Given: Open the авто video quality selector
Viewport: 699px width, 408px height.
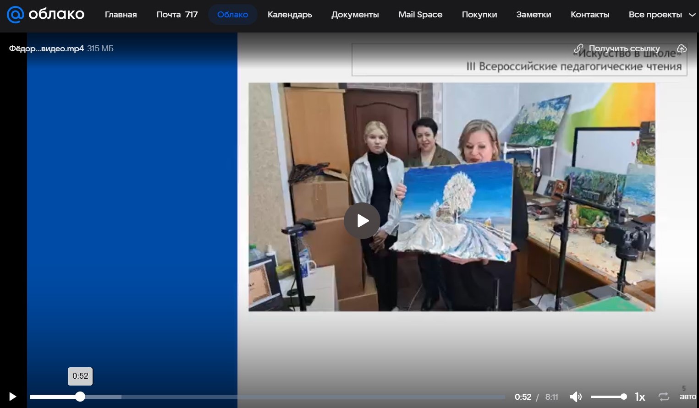Looking at the screenshot, I should [x=688, y=397].
